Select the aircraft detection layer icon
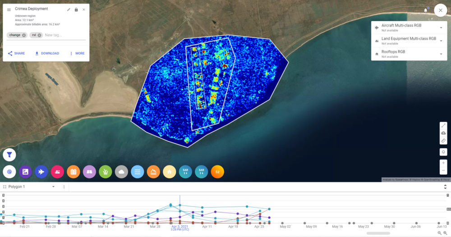This screenshot has height=237, width=451. [x=41, y=172]
